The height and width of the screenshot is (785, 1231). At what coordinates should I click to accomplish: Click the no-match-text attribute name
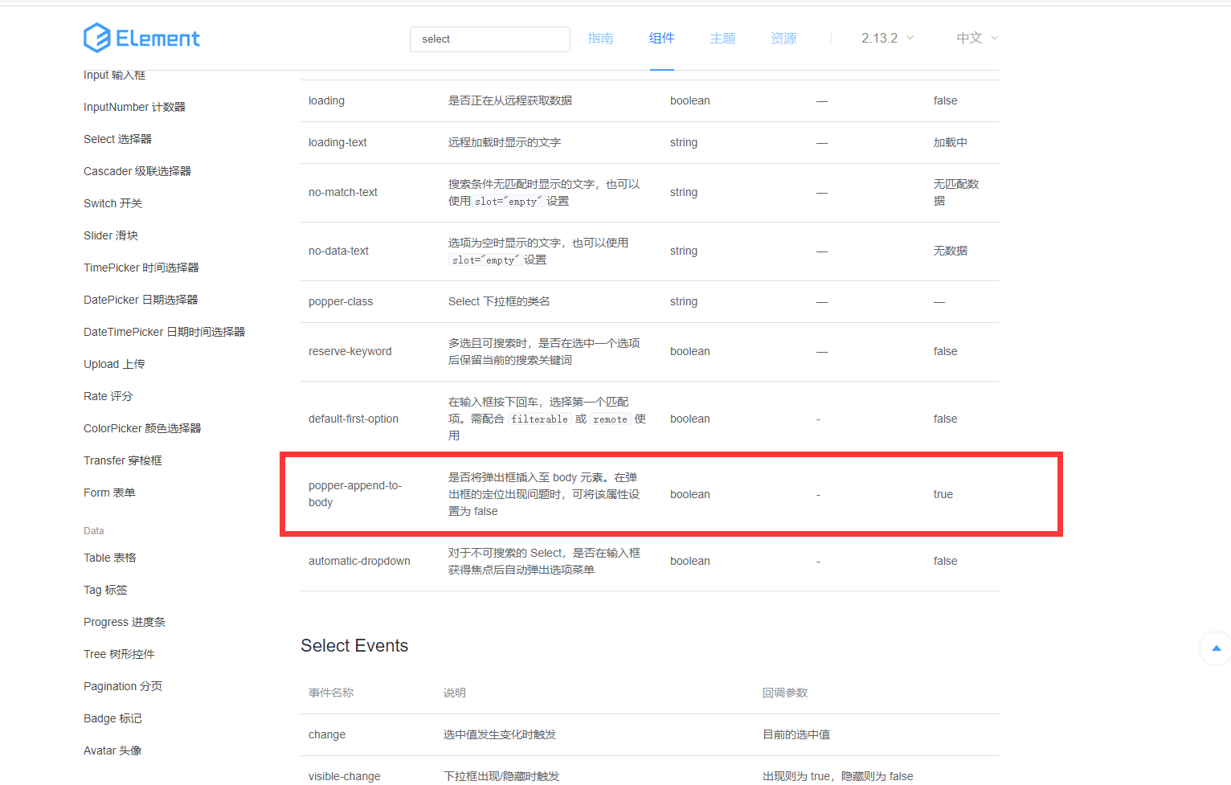(343, 192)
